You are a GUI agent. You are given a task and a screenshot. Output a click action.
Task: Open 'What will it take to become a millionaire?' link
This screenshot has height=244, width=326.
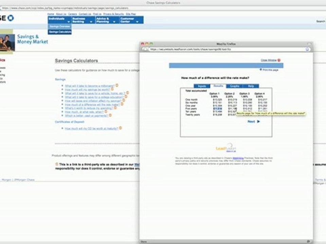coord(90,86)
